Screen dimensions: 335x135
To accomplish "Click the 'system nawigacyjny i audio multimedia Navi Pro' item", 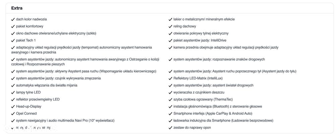I will [x=65, y=121].
